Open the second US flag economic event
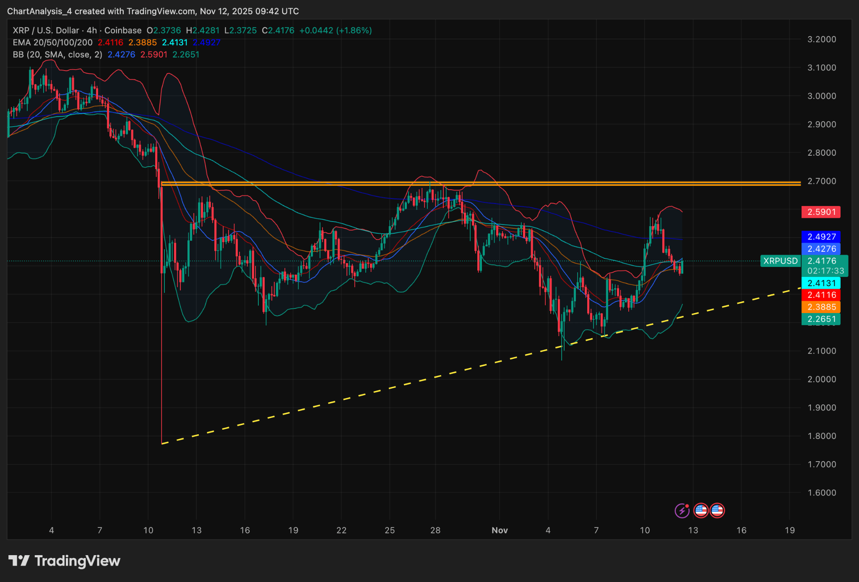 717,511
